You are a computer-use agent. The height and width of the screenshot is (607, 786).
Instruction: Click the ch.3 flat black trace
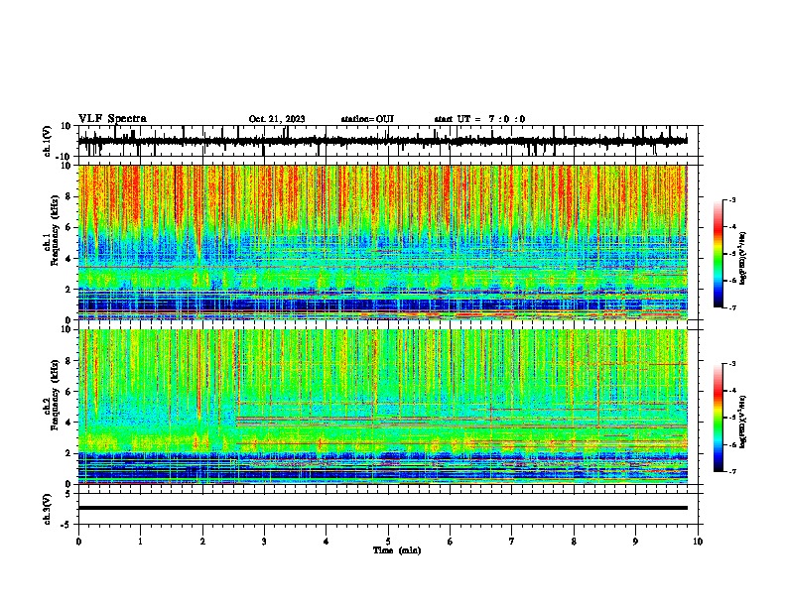coord(382,508)
